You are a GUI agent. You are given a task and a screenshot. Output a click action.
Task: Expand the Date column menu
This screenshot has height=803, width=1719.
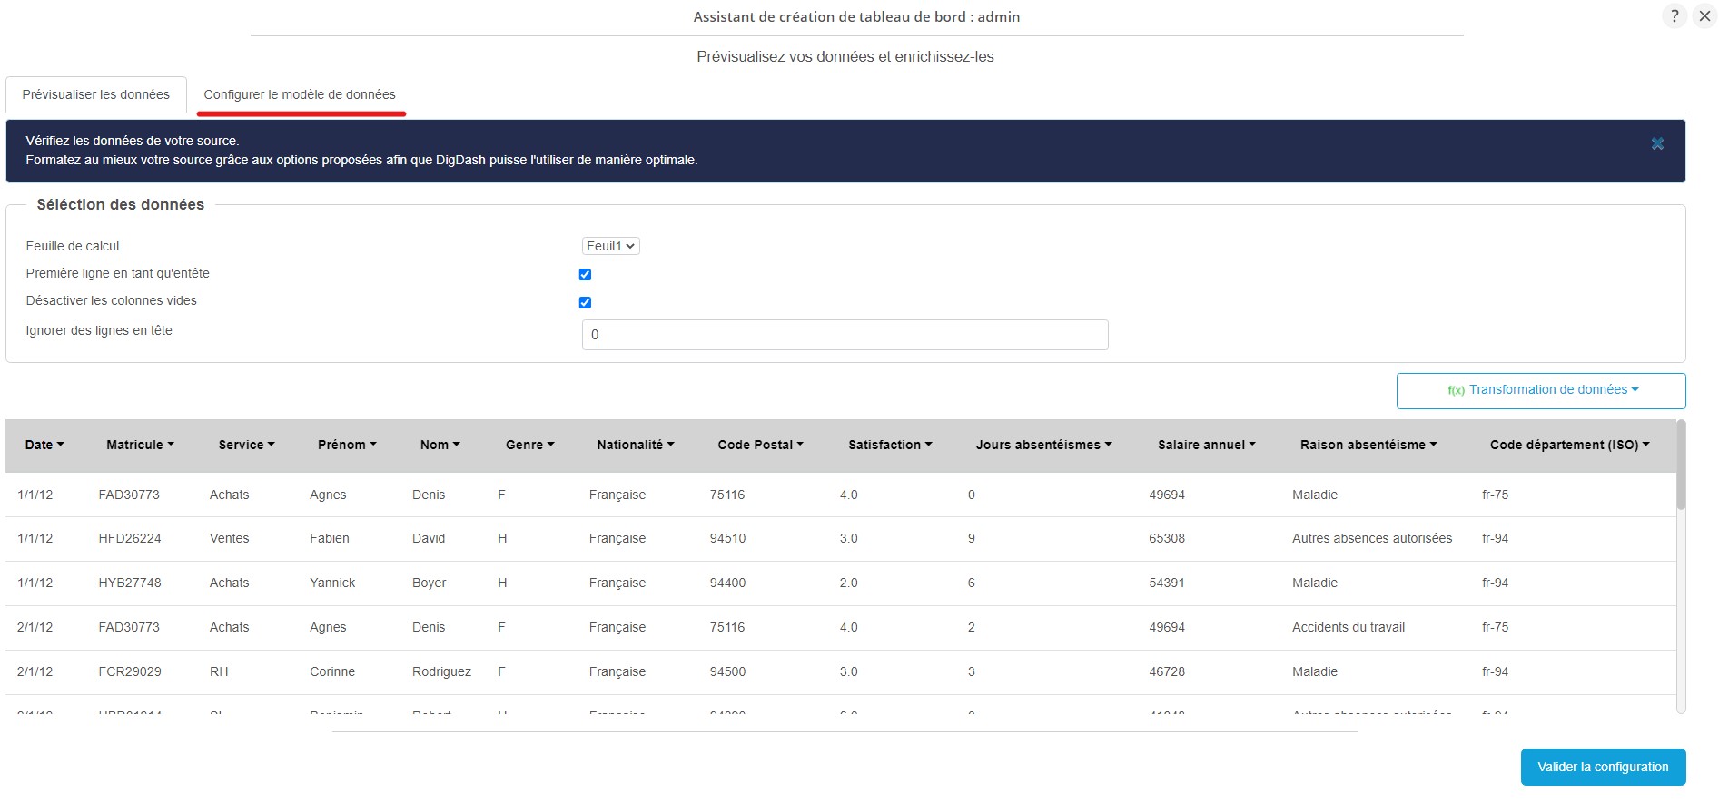pos(44,445)
